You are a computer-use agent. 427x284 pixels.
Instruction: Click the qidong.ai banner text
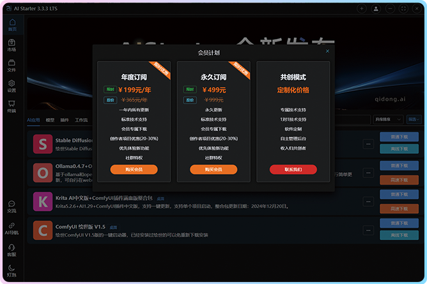point(390,99)
